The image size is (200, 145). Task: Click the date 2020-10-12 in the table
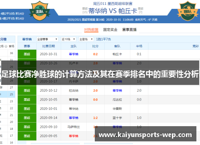(48, 91)
